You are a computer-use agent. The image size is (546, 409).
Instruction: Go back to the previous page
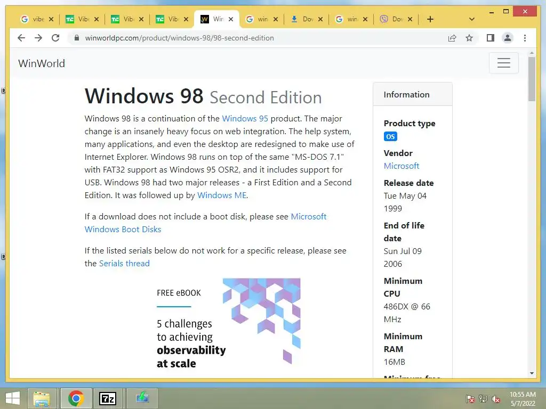click(x=21, y=38)
